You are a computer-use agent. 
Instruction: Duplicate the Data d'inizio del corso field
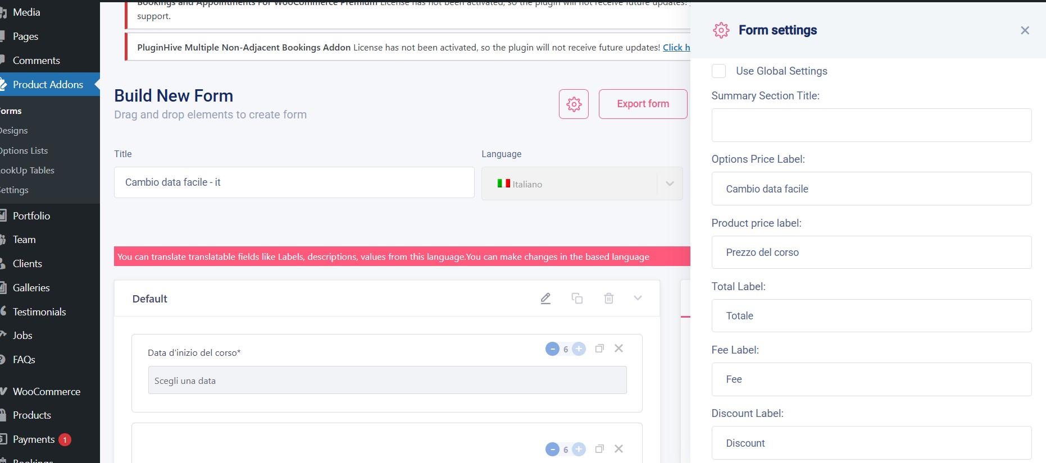tap(599, 349)
